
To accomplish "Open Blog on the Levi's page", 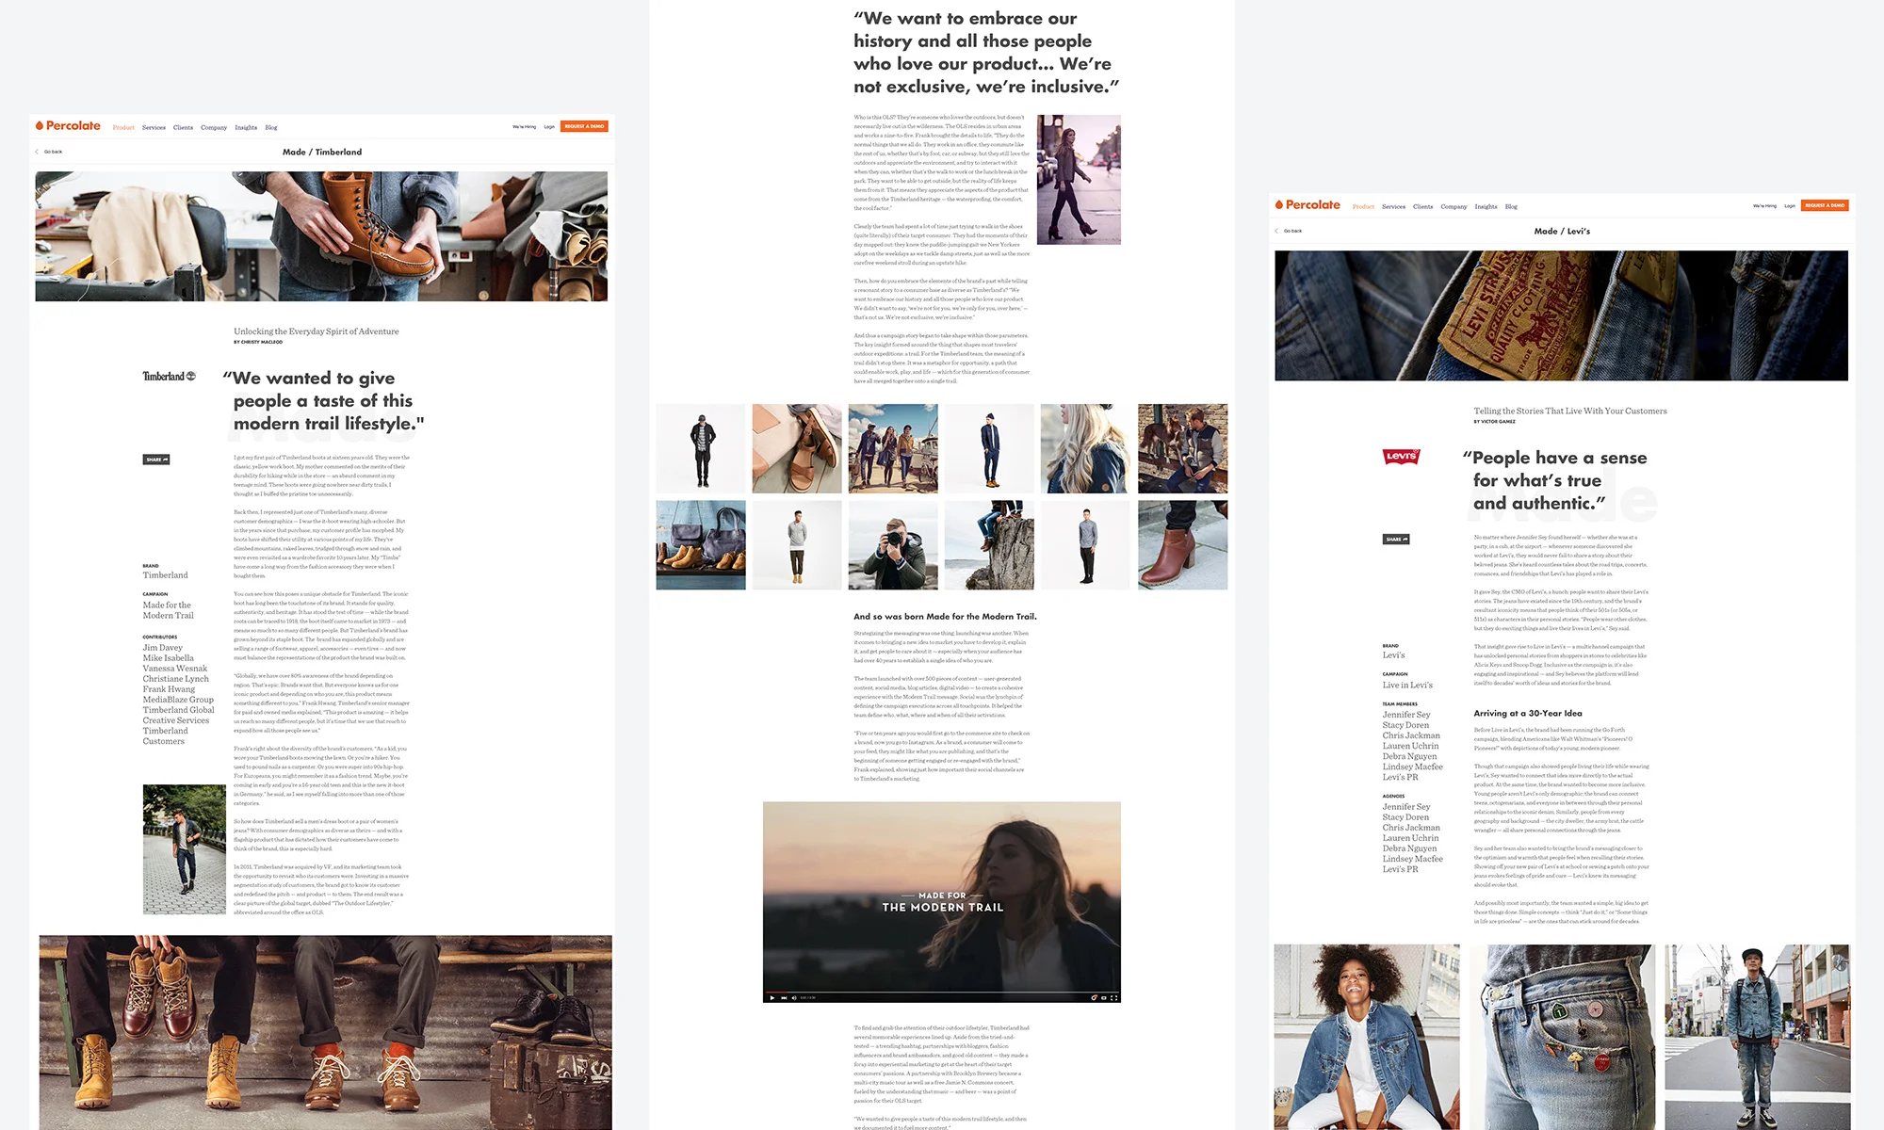I will click(x=1511, y=206).
